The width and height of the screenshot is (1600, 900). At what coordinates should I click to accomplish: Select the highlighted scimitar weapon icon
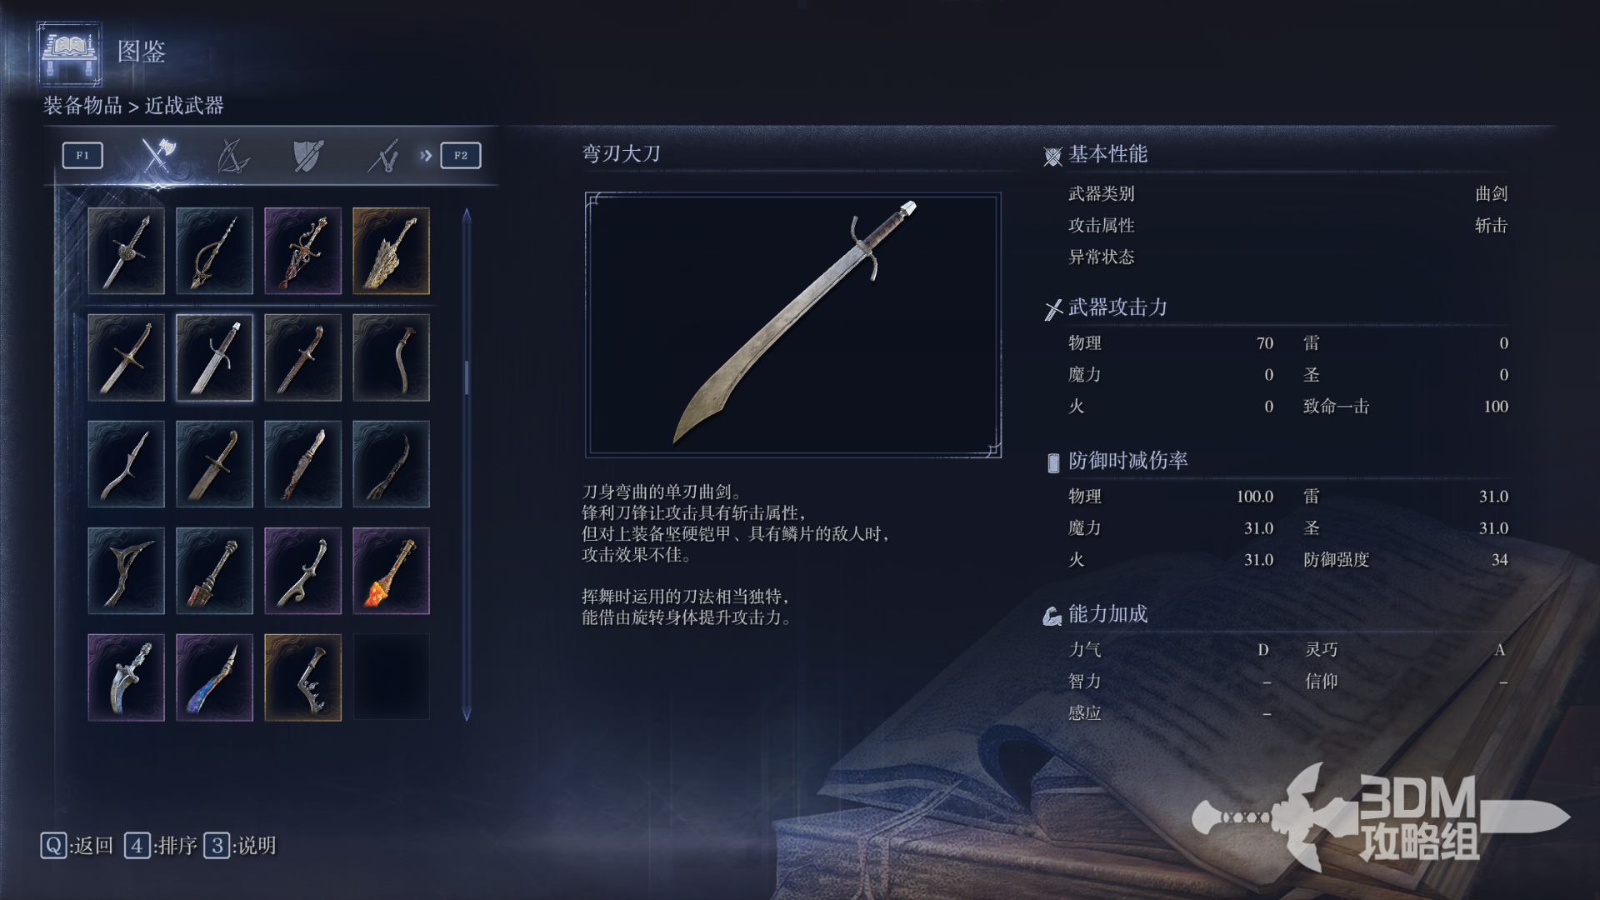coord(214,357)
